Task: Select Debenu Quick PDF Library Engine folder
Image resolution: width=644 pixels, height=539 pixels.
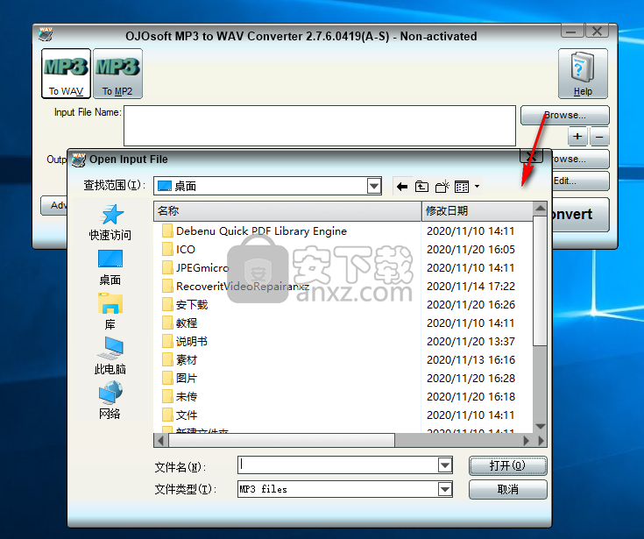Action: [255, 230]
